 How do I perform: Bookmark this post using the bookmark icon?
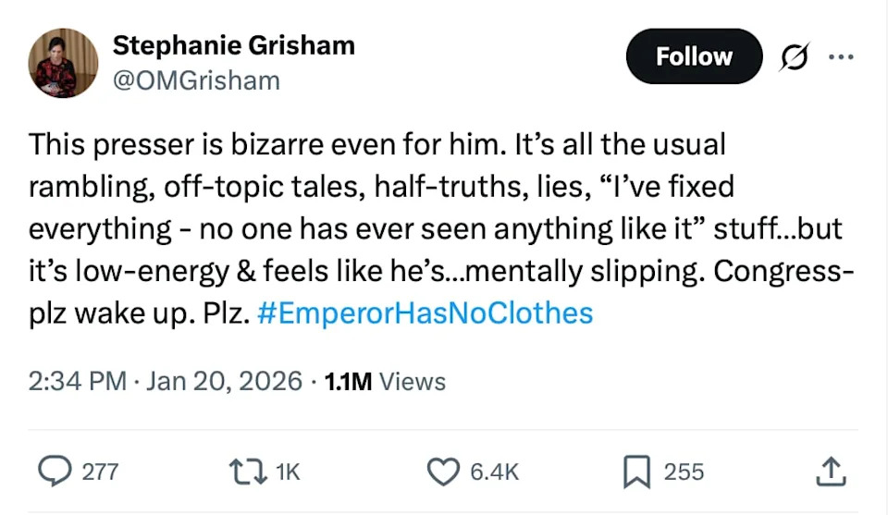click(x=637, y=472)
